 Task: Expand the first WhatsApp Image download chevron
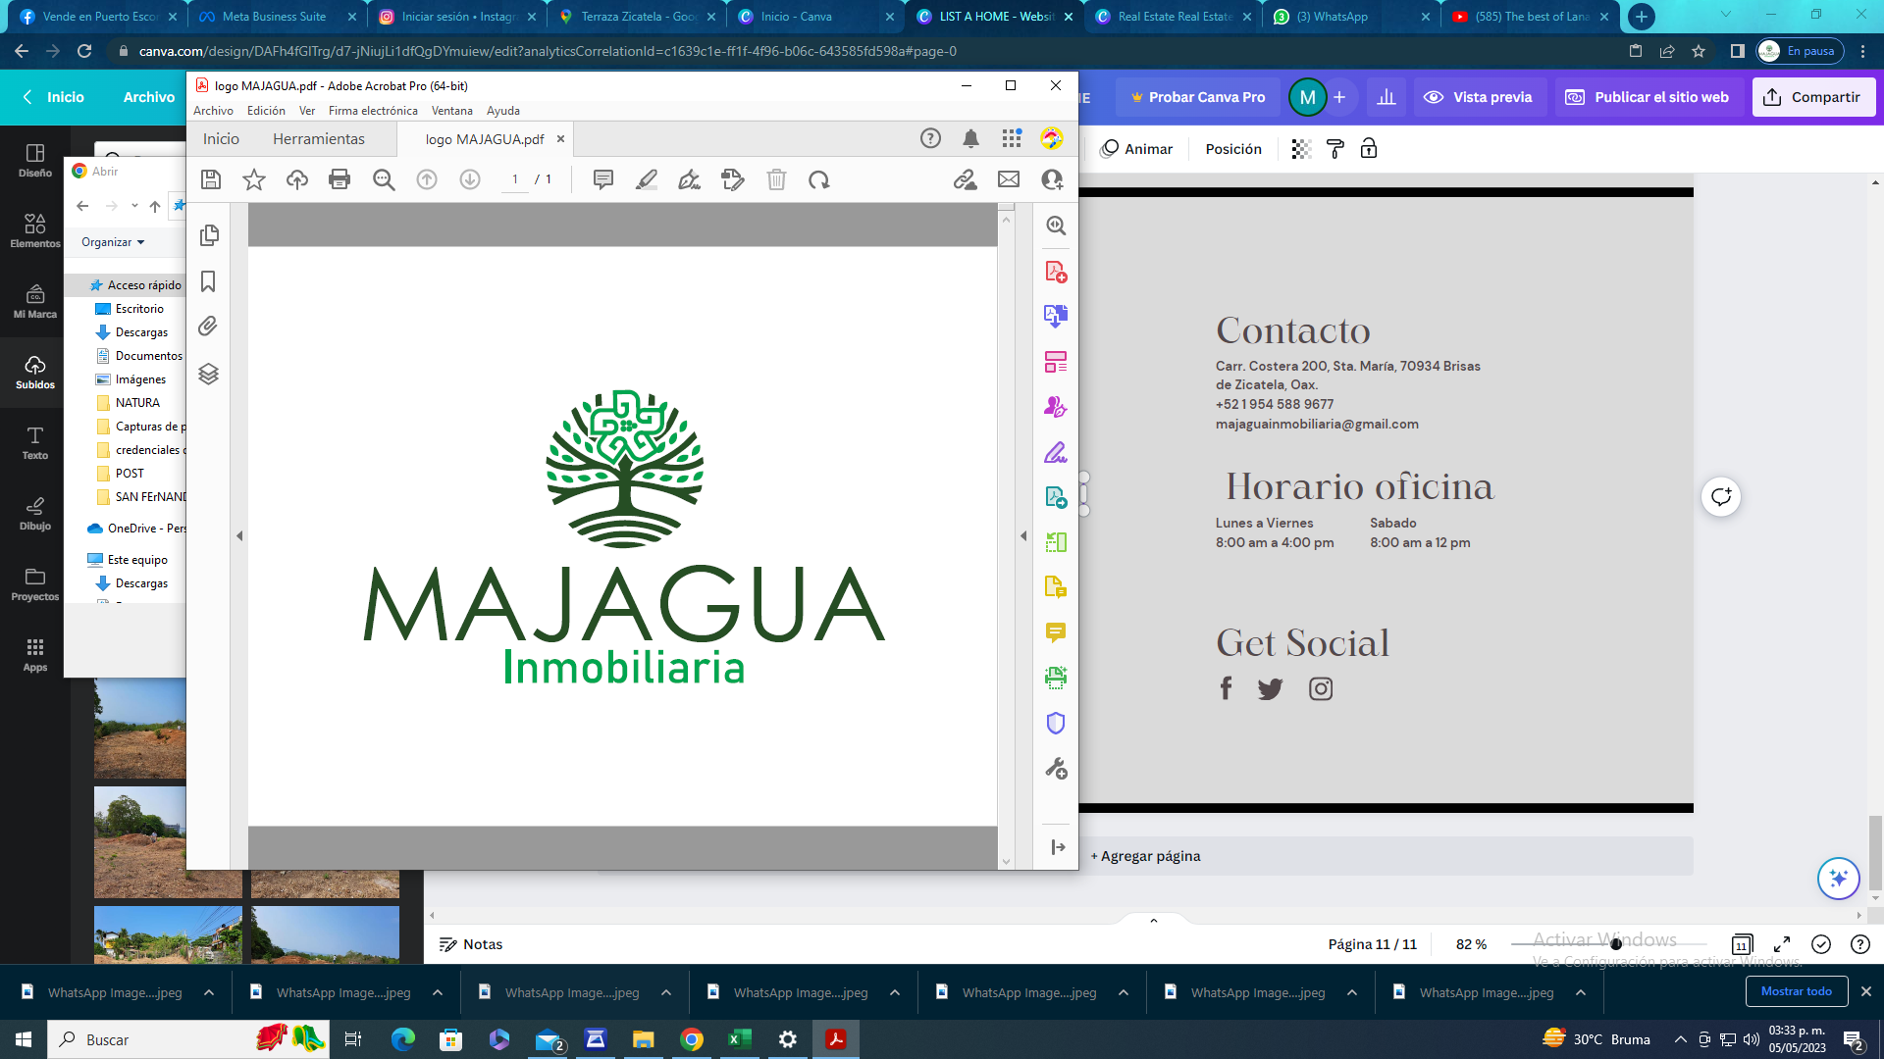[209, 992]
